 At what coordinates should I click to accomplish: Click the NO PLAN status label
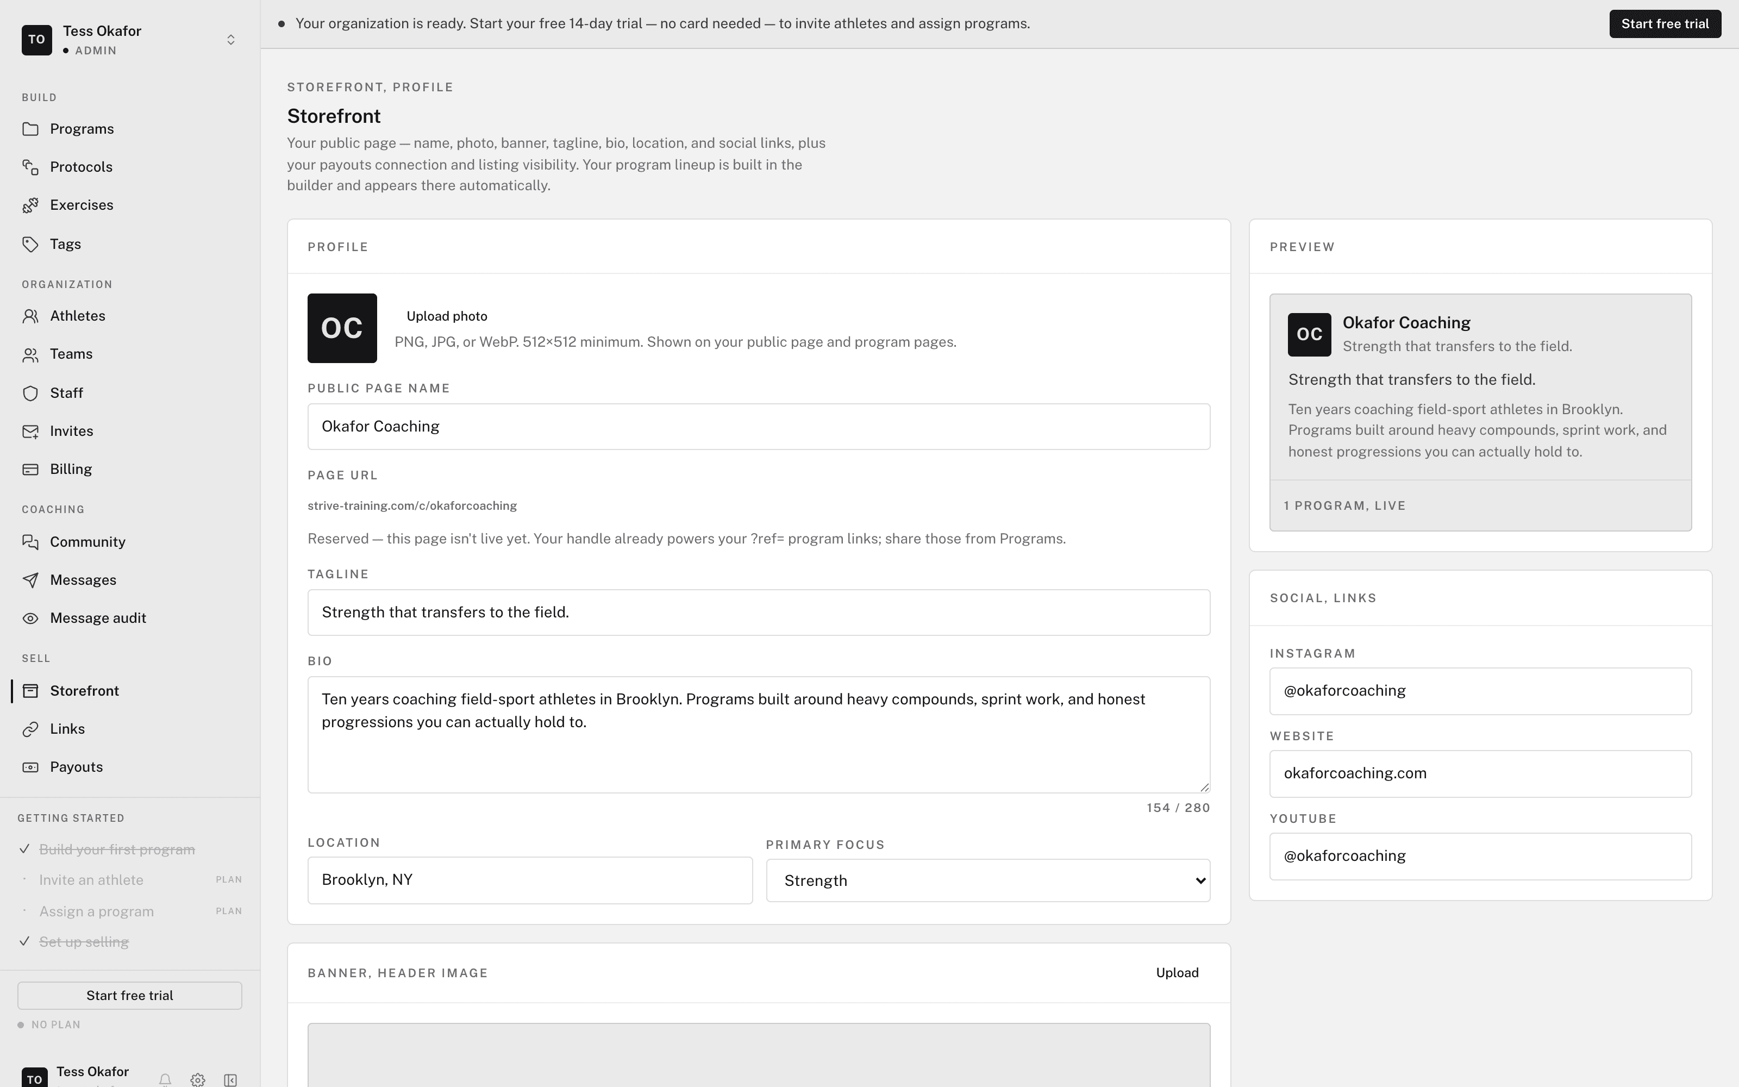[x=56, y=1025]
